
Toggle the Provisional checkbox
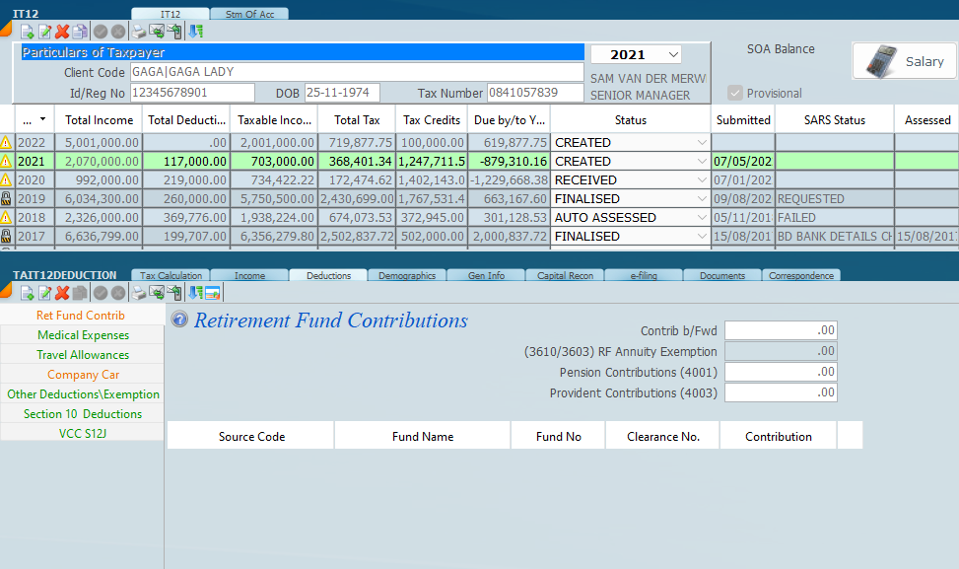tap(734, 94)
